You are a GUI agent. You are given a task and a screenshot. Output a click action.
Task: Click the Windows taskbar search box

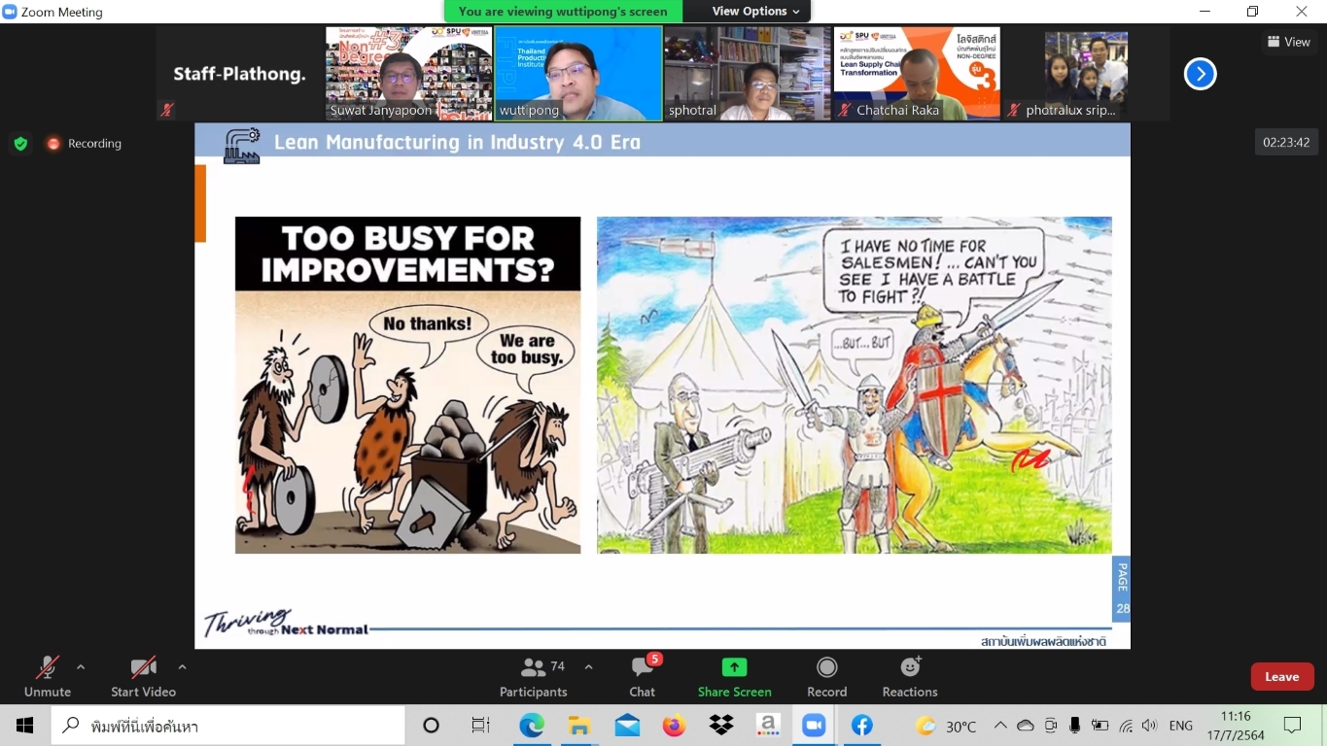click(227, 726)
